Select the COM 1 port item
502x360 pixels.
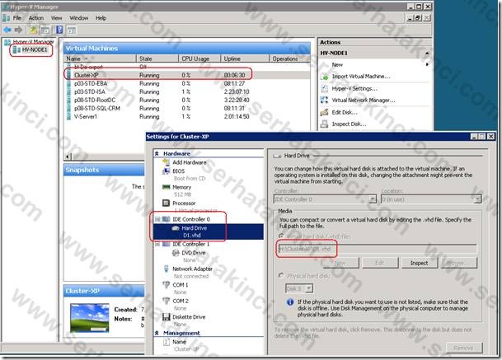(x=181, y=285)
